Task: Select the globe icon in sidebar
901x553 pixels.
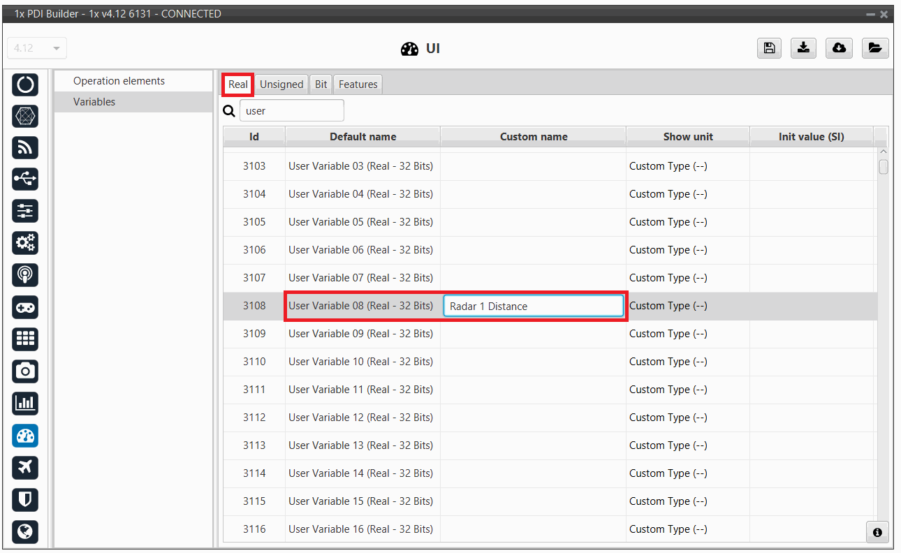Action: 25,531
